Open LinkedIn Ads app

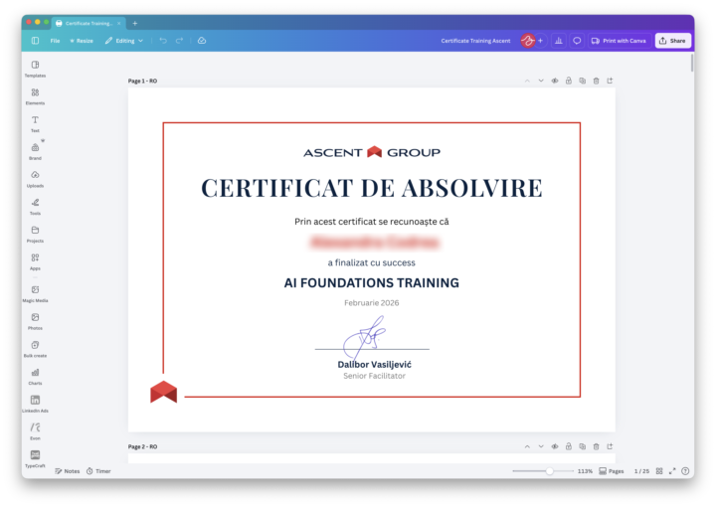(x=35, y=404)
